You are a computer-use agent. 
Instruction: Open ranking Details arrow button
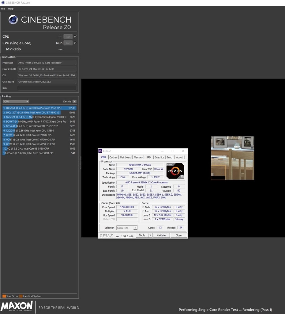(74, 101)
